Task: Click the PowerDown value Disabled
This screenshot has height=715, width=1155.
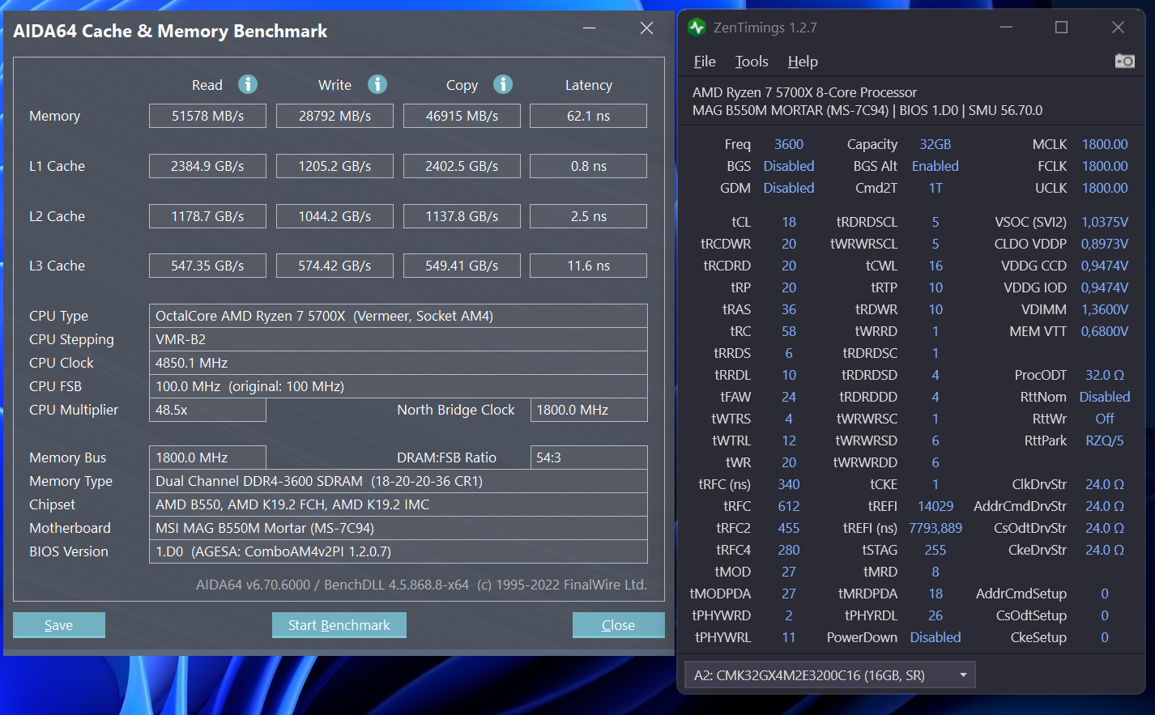Action: (x=936, y=637)
